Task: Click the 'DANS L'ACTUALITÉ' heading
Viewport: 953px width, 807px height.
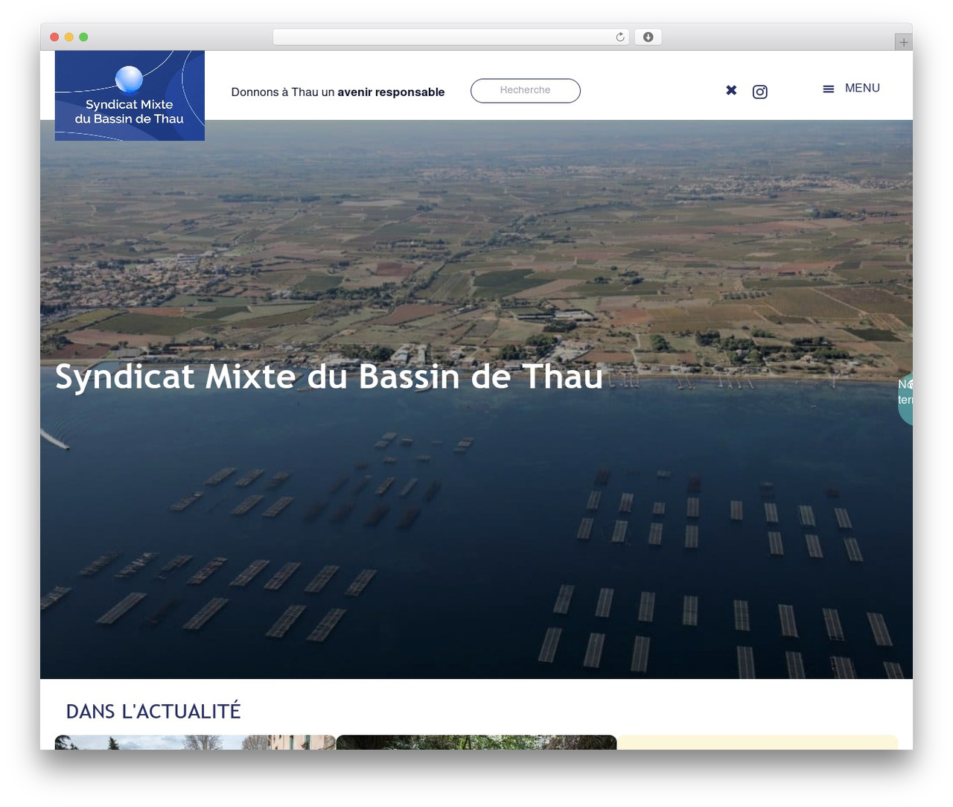Action: [153, 711]
